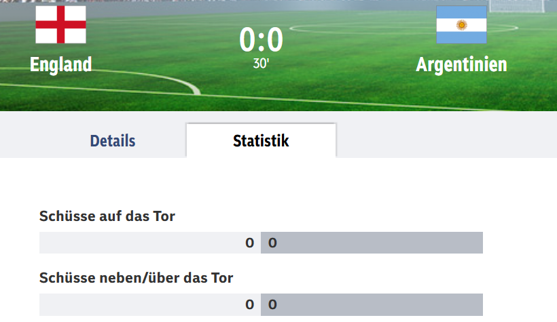Click the England flag icon
Screen dimensions: 557x322
click(x=60, y=24)
